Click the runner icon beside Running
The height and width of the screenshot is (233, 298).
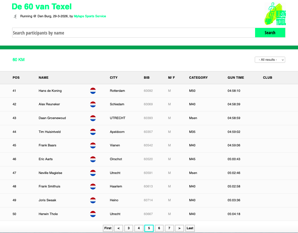pyautogui.click(x=15, y=16)
